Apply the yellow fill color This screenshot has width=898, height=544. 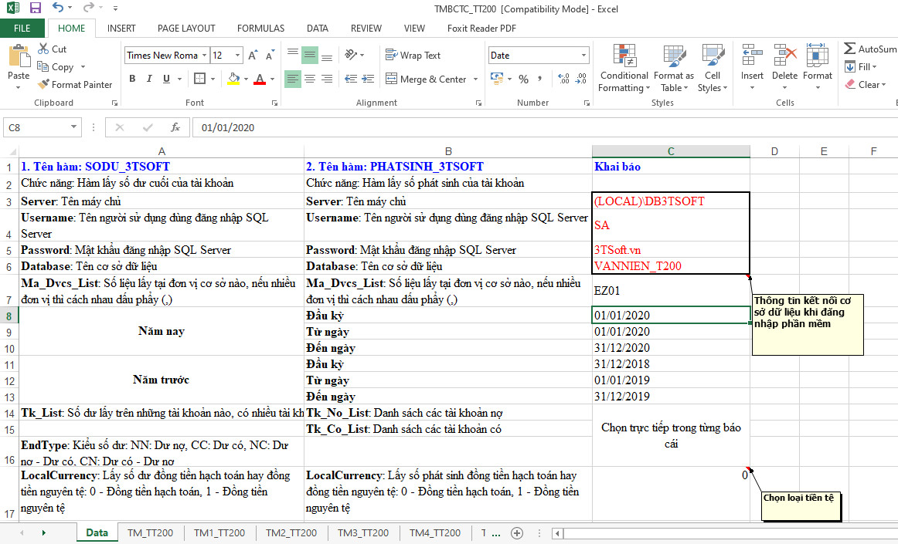(233, 79)
